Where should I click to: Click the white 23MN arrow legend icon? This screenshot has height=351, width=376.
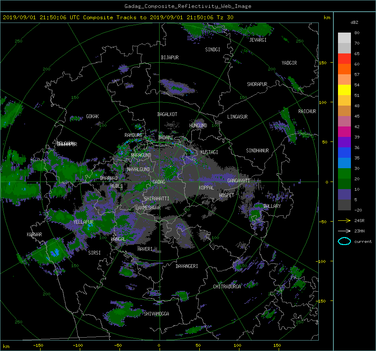point(344,231)
